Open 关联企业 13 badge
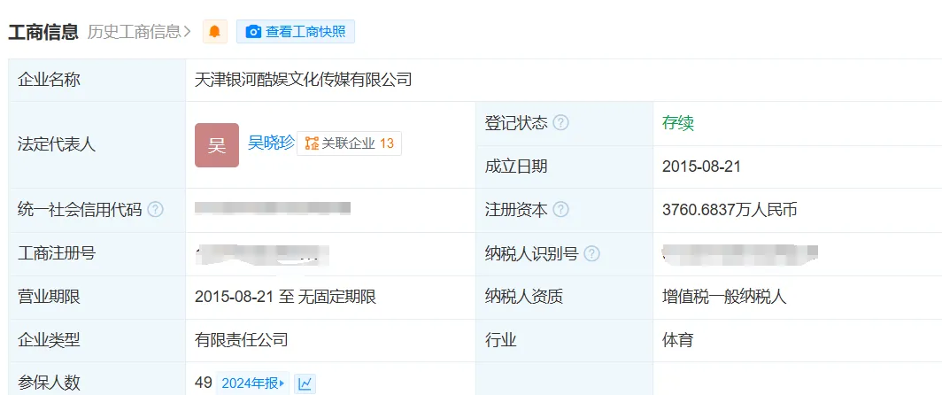942x395 pixels. (x=349, y=143)
